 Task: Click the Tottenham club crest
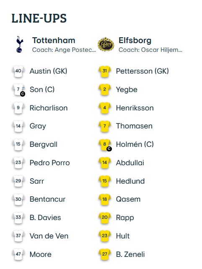click(19, 44)
